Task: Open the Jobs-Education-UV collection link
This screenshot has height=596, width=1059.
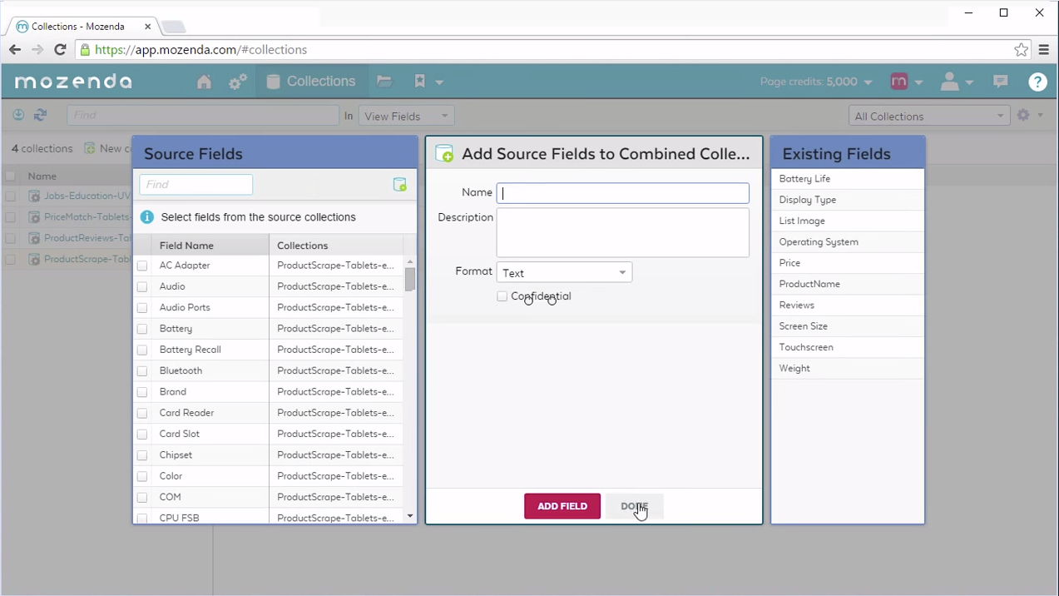Action: (x=87, y=196)
